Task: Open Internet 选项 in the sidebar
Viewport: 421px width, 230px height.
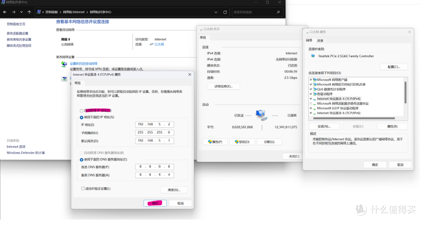Action: [16, 147]
